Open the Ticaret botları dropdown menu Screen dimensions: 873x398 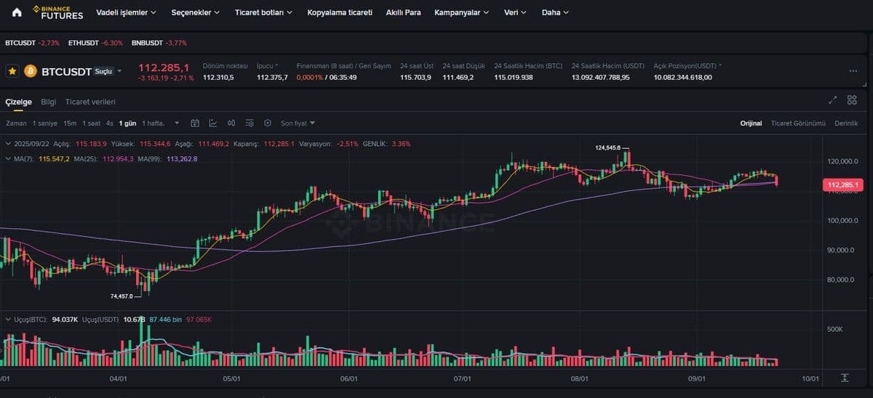[263, 12]
